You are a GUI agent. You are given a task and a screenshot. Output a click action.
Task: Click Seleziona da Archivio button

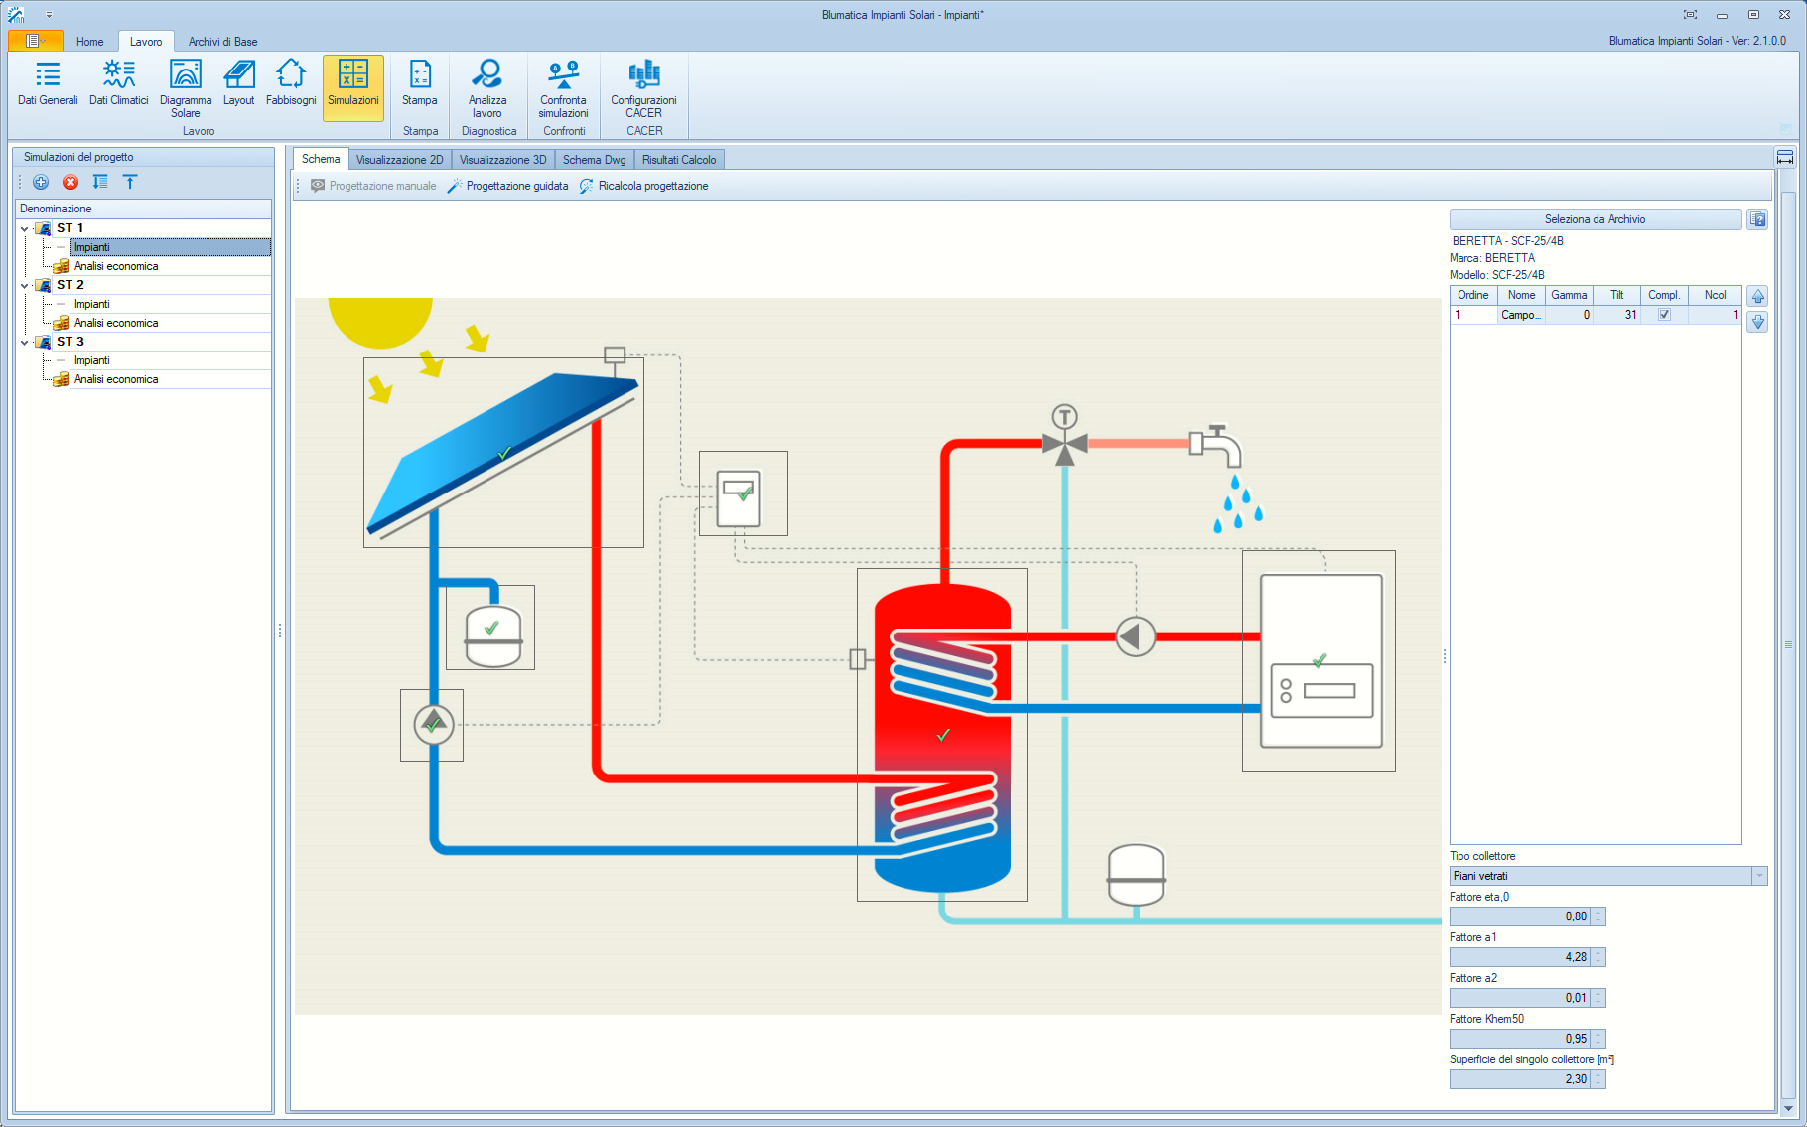point(1595,219)
